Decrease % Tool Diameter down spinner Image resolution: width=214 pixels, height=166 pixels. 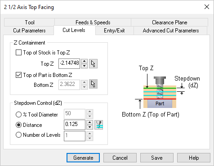[x=89, y=116]
